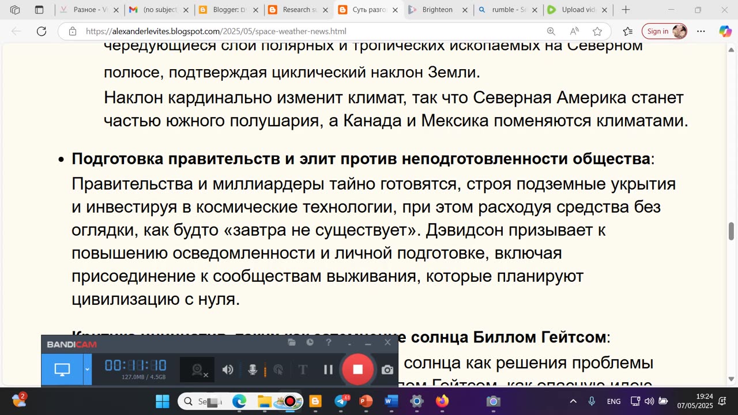Click the Bandicam file size 127.0MB / 4.5GB
738x415 pixels.
[144, 377]
